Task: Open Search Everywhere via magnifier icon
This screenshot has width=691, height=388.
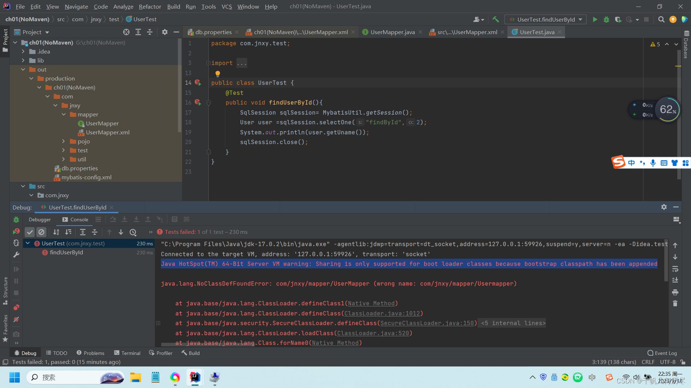Action: pyautogui.click(x=661, y=19)
